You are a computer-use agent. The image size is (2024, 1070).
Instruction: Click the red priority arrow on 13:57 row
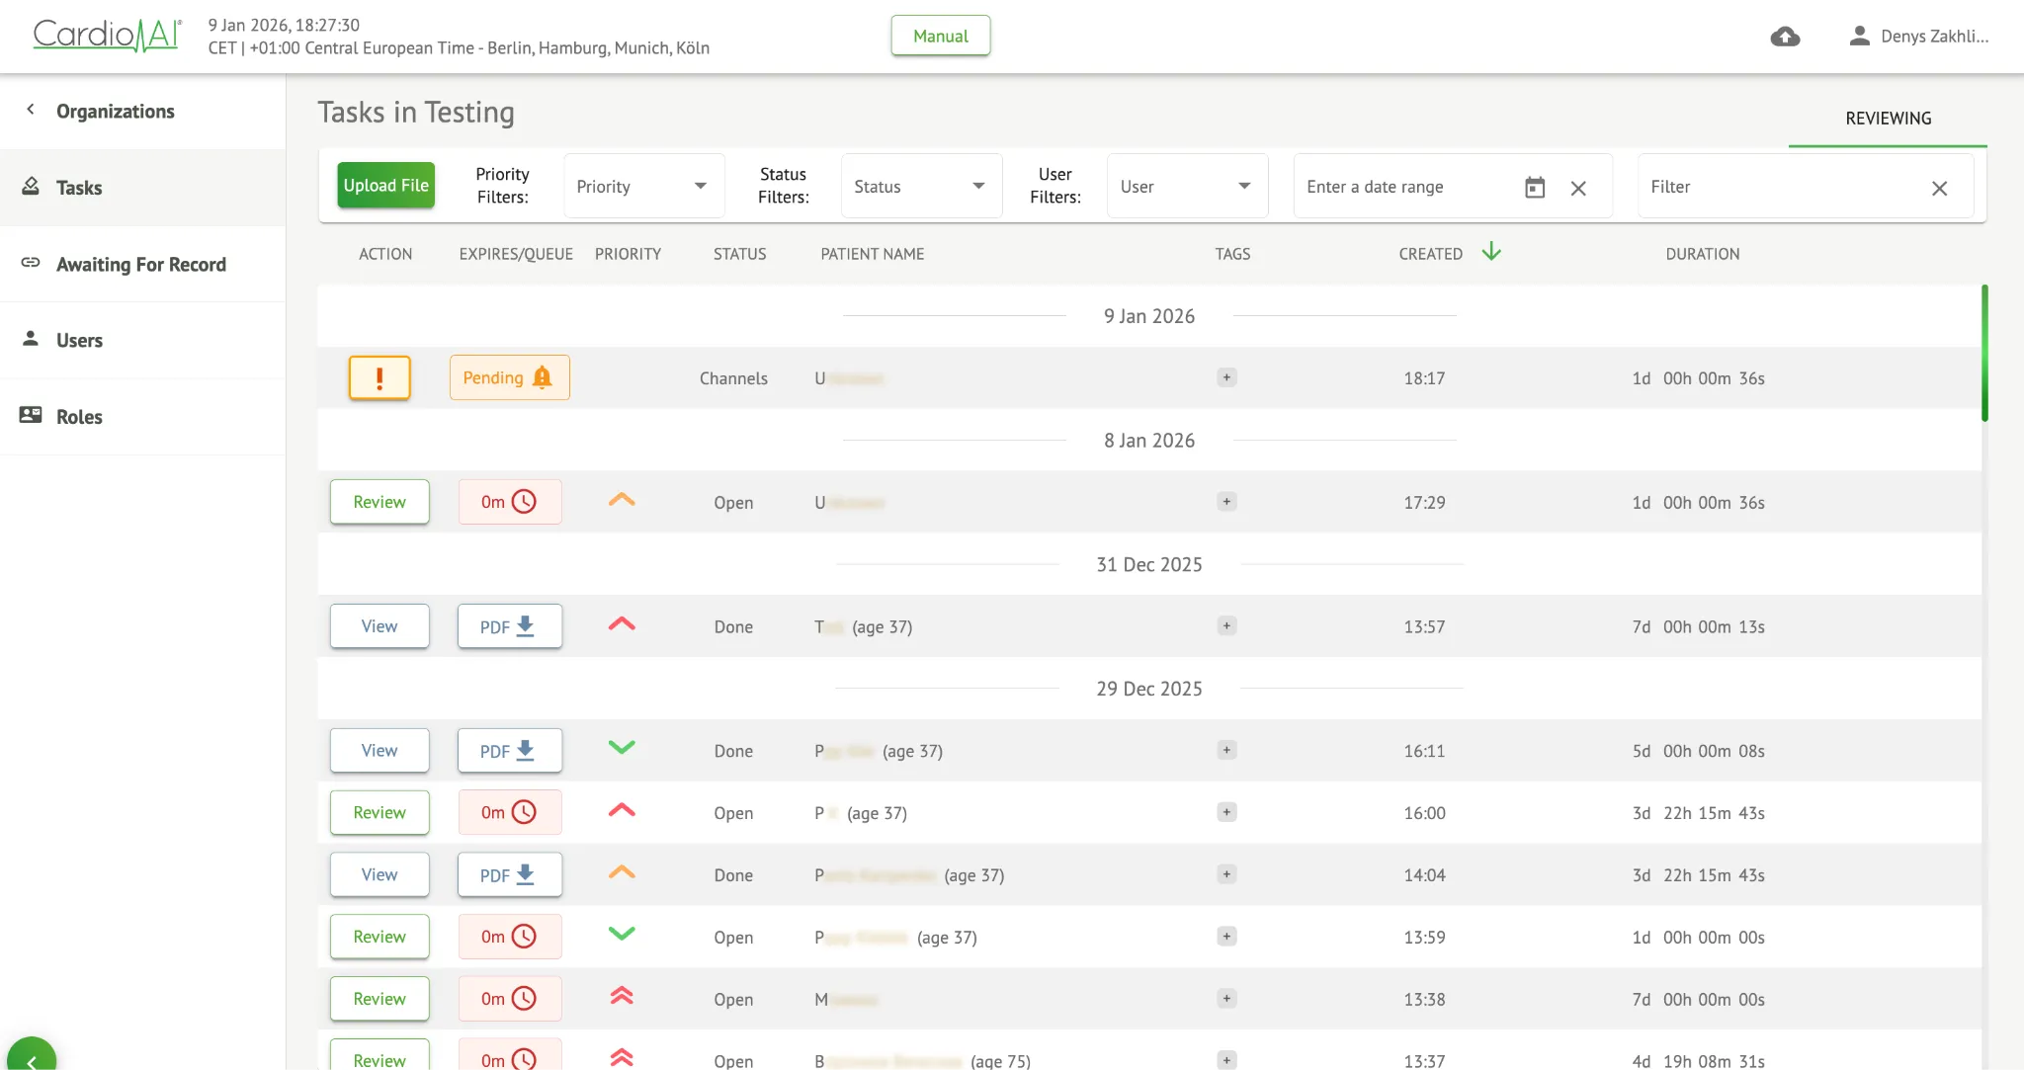[622, 624]
